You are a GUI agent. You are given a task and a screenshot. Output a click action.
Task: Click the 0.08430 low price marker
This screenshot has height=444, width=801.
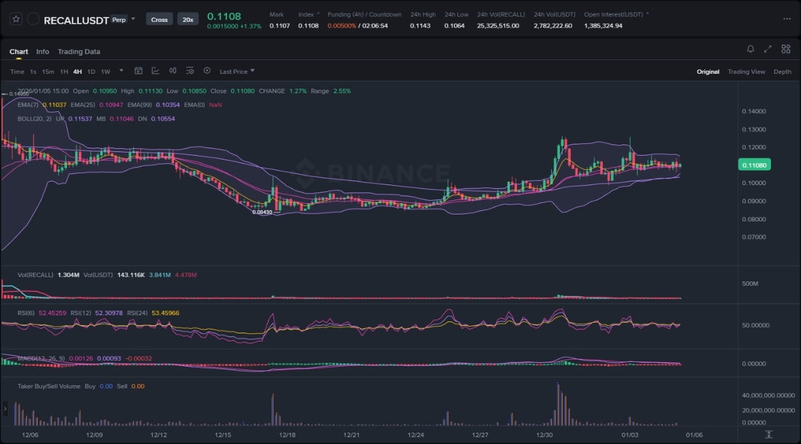[262, 212]
